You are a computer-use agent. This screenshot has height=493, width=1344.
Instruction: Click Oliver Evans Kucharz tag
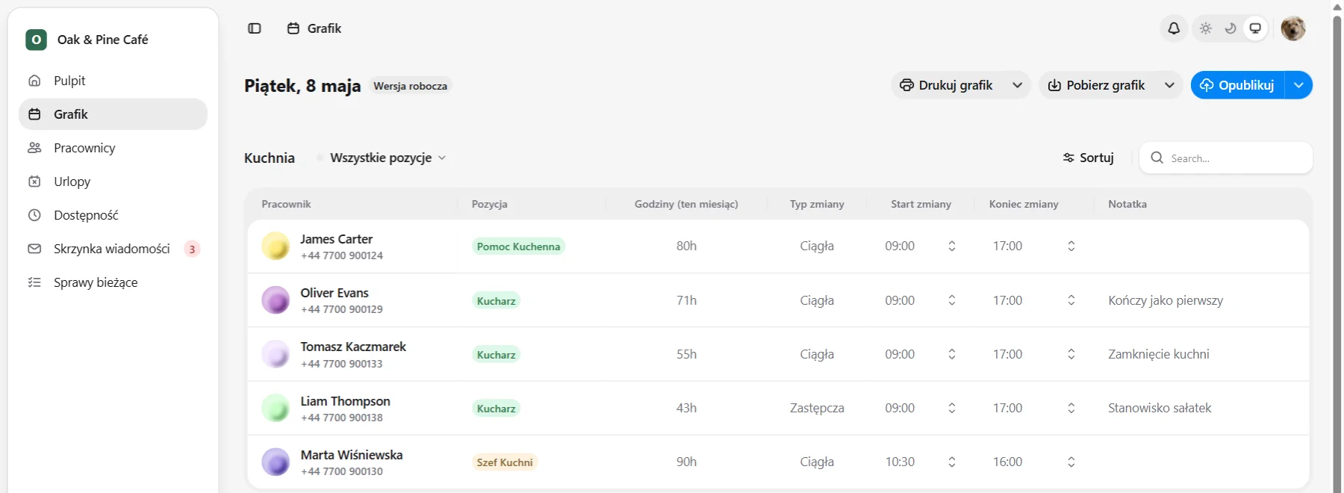(497, 301)
